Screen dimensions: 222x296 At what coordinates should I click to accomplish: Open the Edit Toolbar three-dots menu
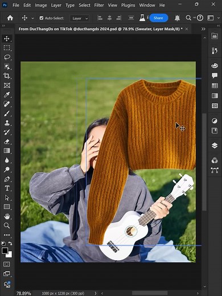[7, 235]
